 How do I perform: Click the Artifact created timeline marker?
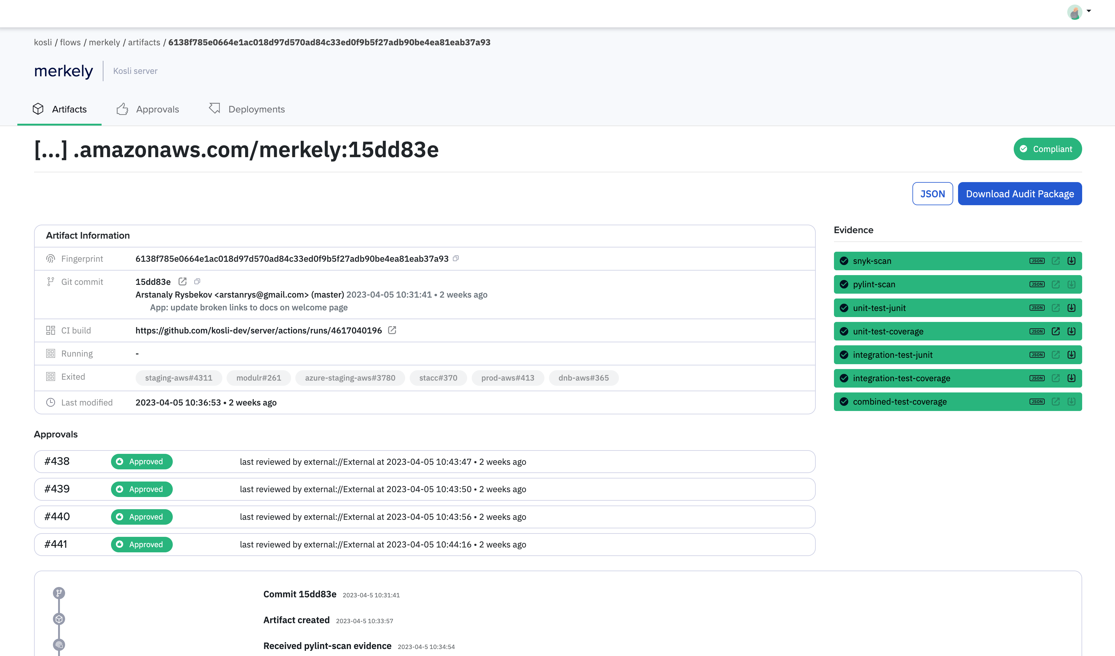59,619
